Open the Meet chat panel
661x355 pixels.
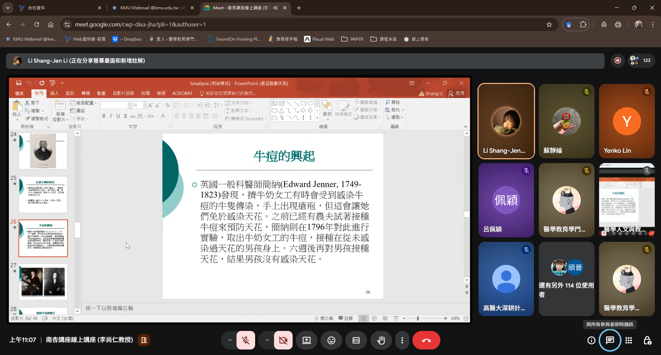click(x=610, y=340)
